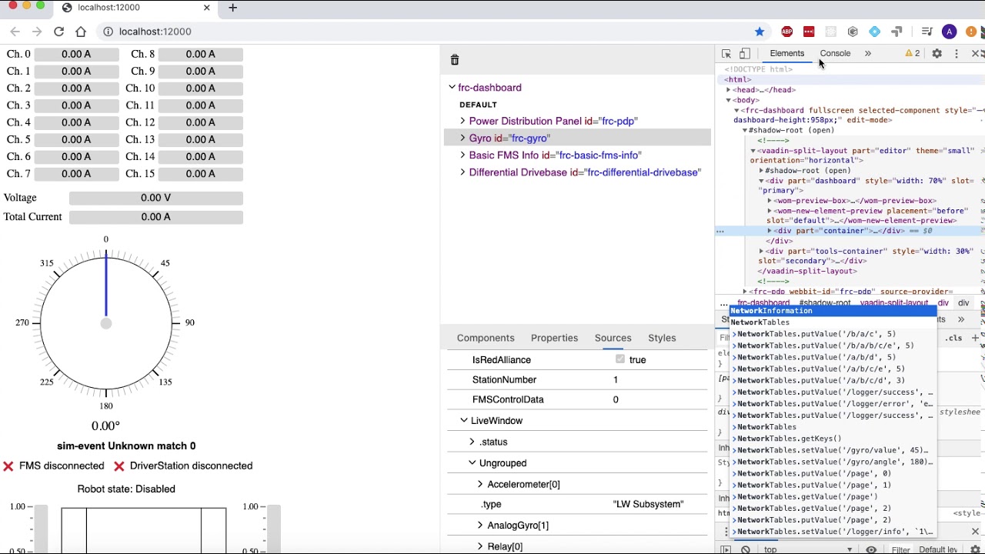985x554 pixels.
Task: Open console settings gear at bottom
Action: (975, 549)
